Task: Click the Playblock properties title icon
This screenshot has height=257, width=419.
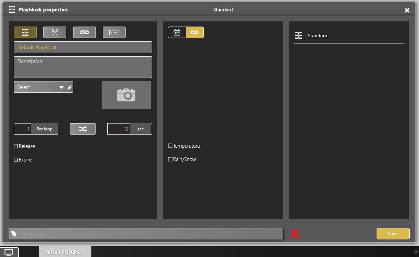Action: [12, 10]
